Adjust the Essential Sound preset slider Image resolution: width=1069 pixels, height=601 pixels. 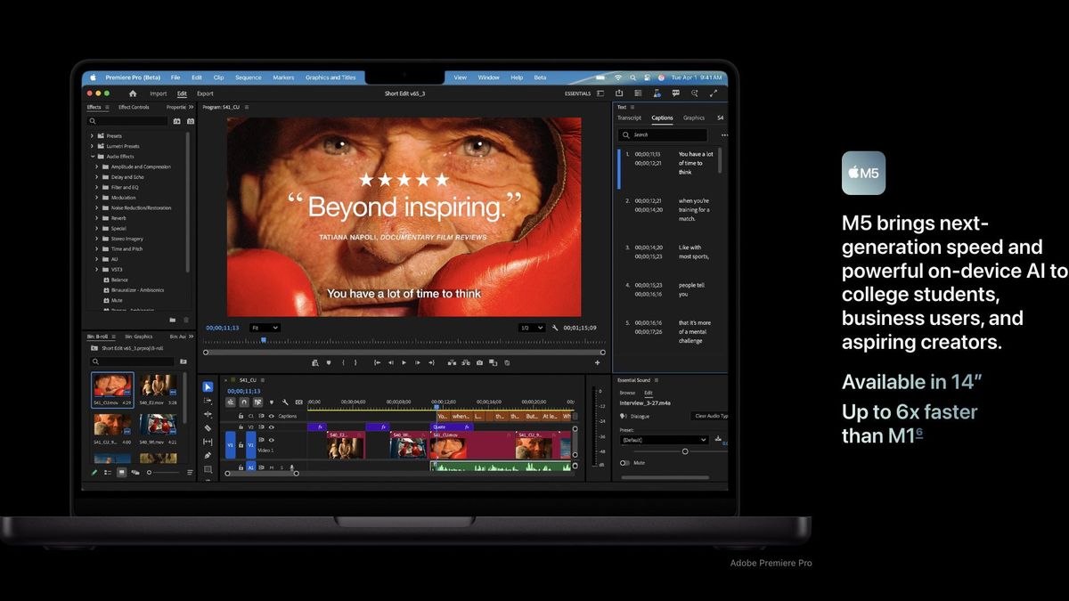684,451
